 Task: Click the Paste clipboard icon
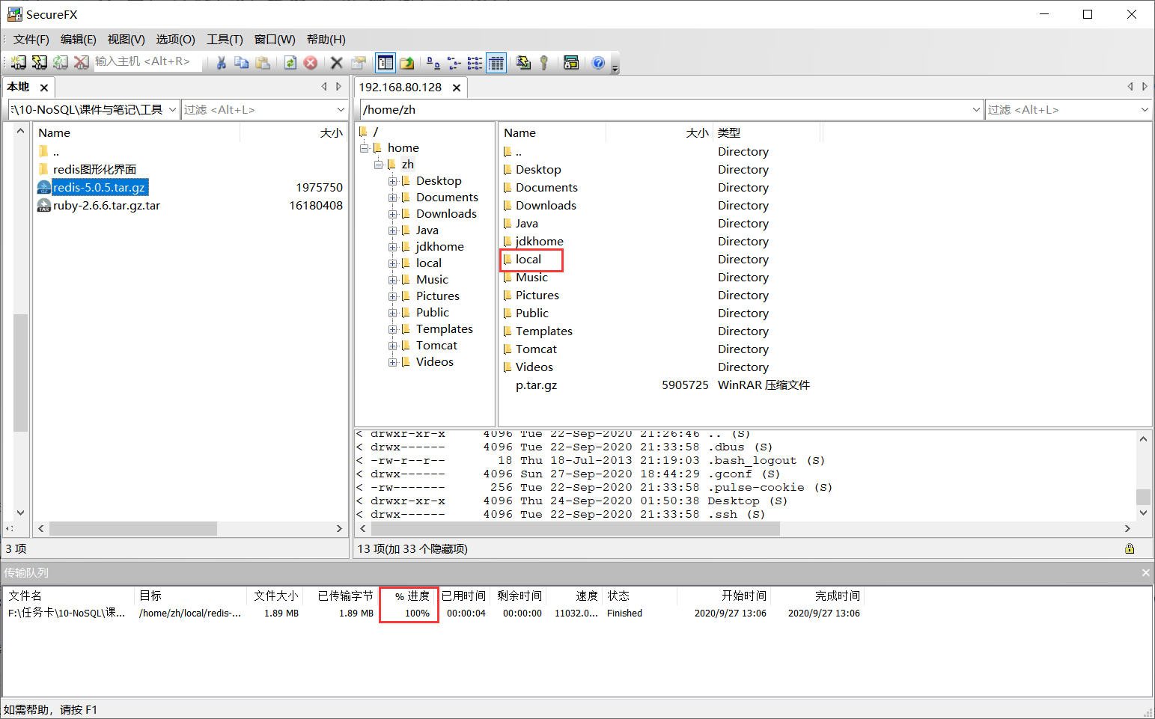point(263,63)
